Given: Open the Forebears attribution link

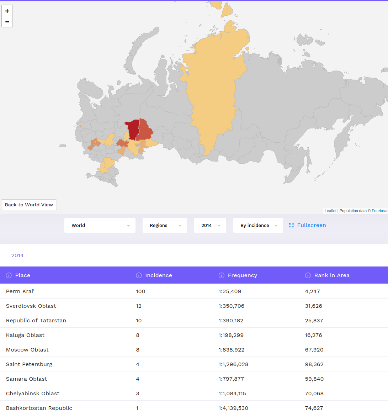Looking at the screenshot, I should 379,211.
